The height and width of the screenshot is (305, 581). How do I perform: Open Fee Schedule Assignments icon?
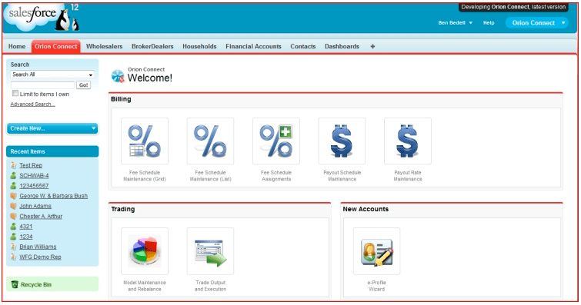pyautogui.click(x=276, y=141)
